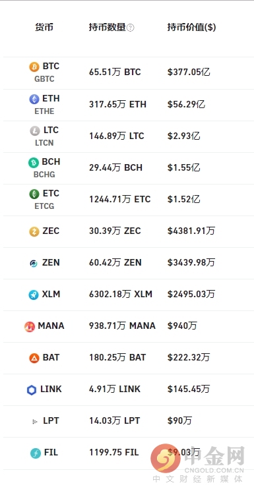254x491 pixels.
Task: Click the yellow Zcash ZEC icon
Action: [34, 232]
